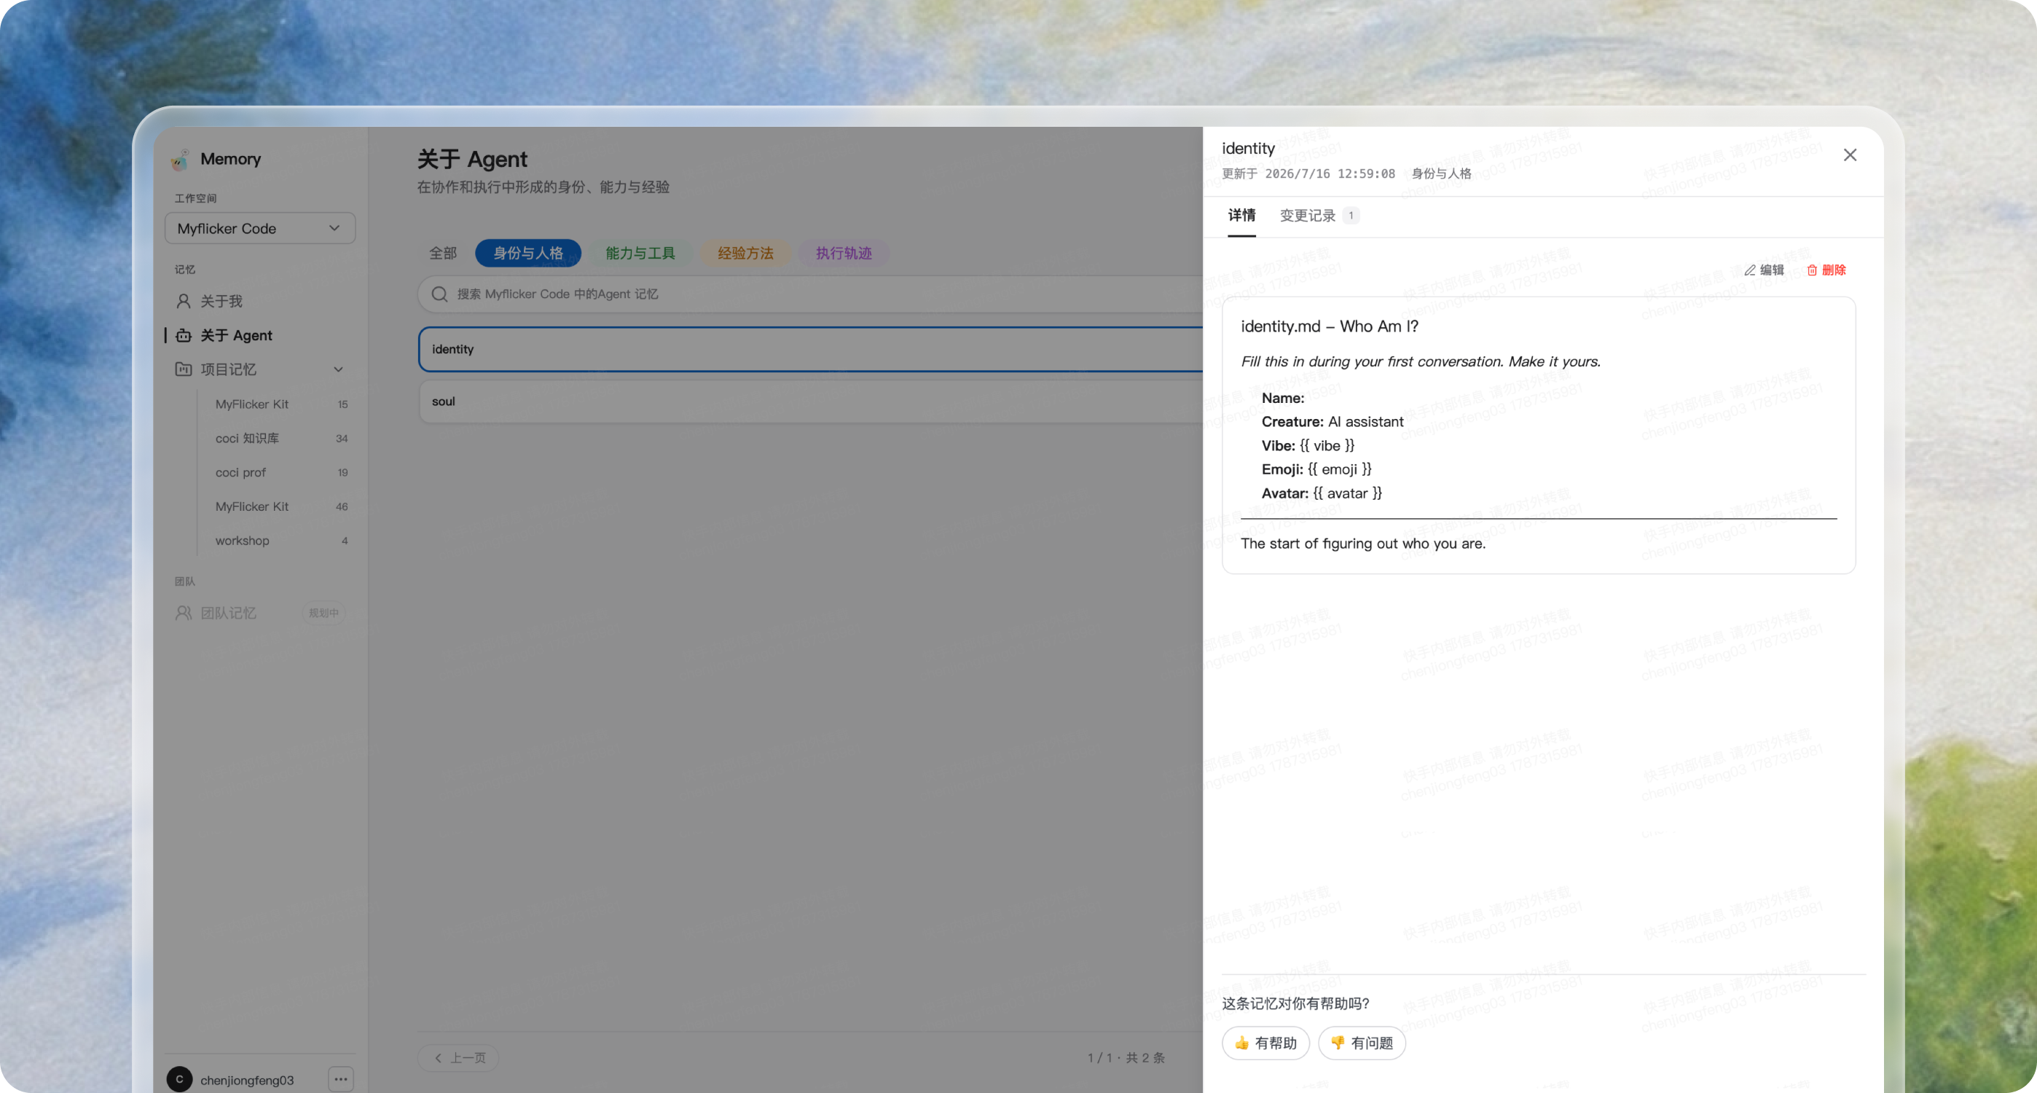Open the 关于我 person icon entry
Image resolution: width=2037 pixels, height=1093 pixels.
pos(184,302)
